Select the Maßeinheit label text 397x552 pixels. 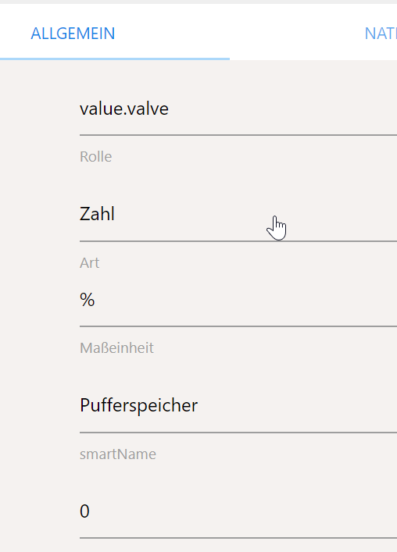click(116, 348)
